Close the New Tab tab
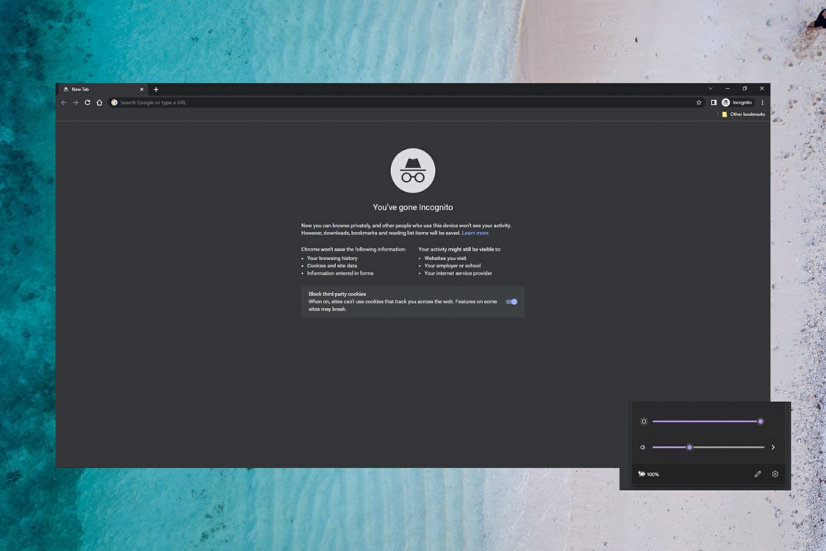 coord(142,90)
